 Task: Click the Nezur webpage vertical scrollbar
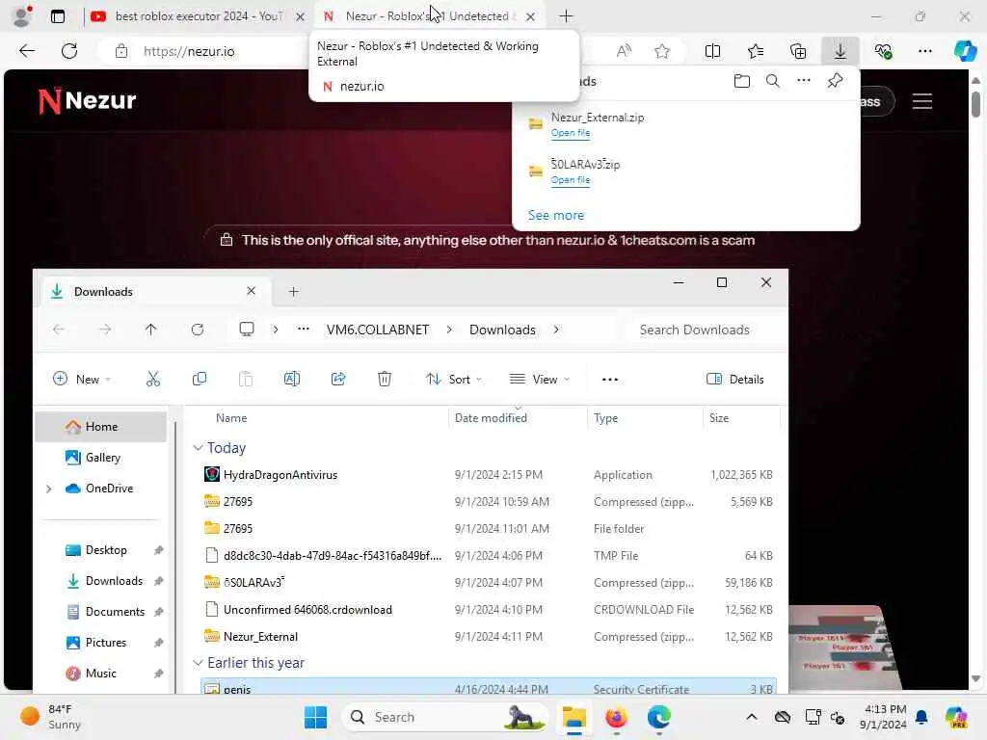click(x=975, y=104)
